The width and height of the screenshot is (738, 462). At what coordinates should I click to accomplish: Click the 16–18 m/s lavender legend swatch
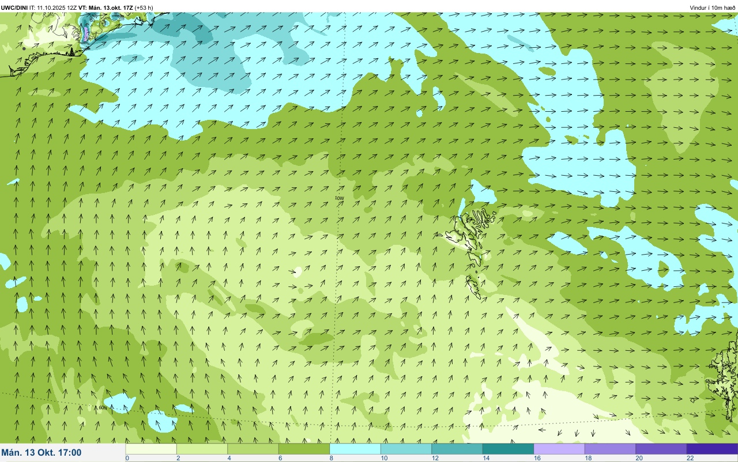[x=559, y=449]
